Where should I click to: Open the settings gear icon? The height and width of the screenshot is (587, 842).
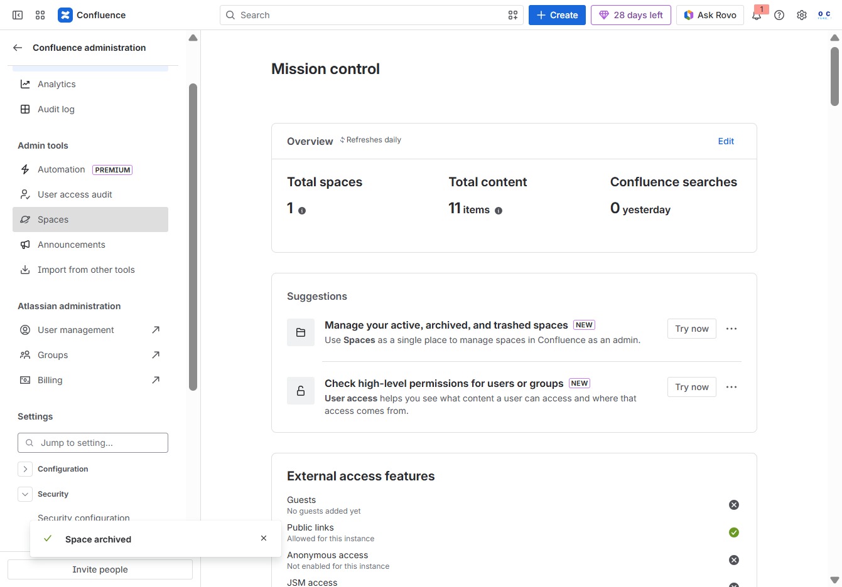click(x=802, y=15)
